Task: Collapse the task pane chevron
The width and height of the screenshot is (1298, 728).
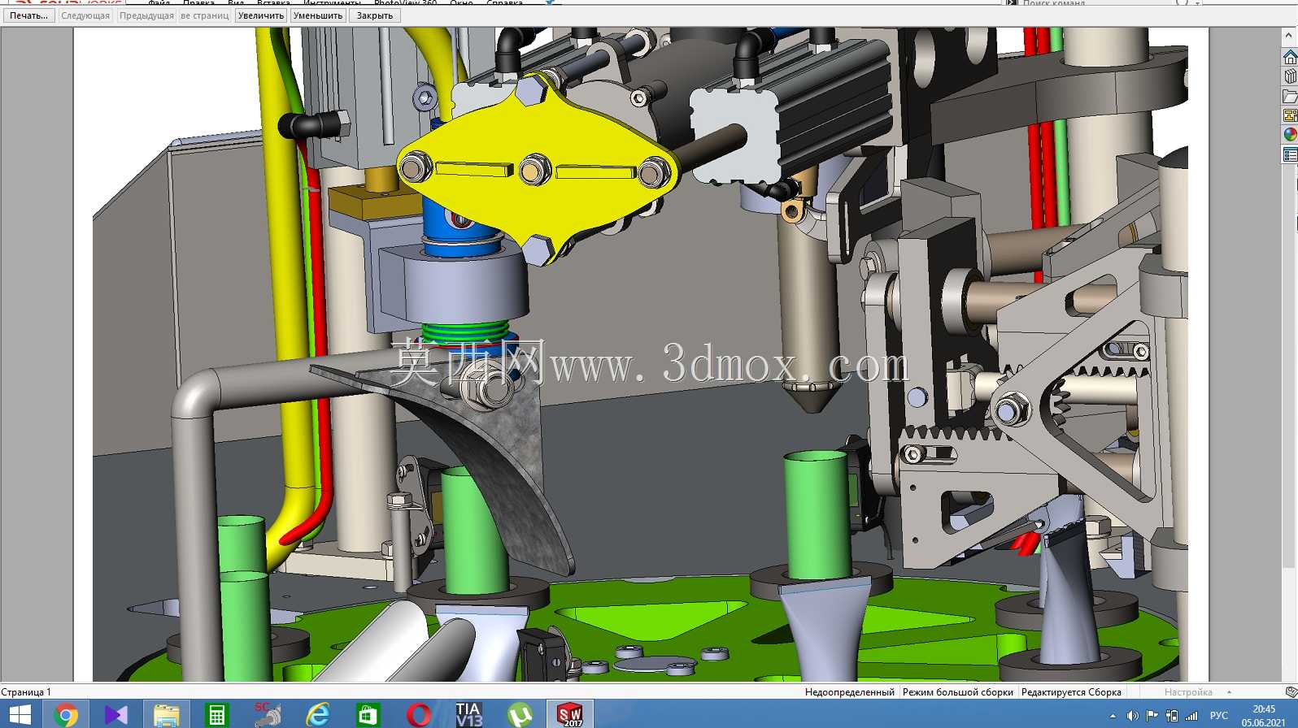Action: 1289,36
